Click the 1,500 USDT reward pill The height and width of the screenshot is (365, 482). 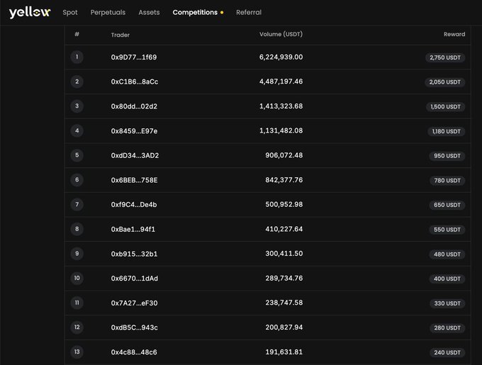pyautogui.click(x=445, y=107)
